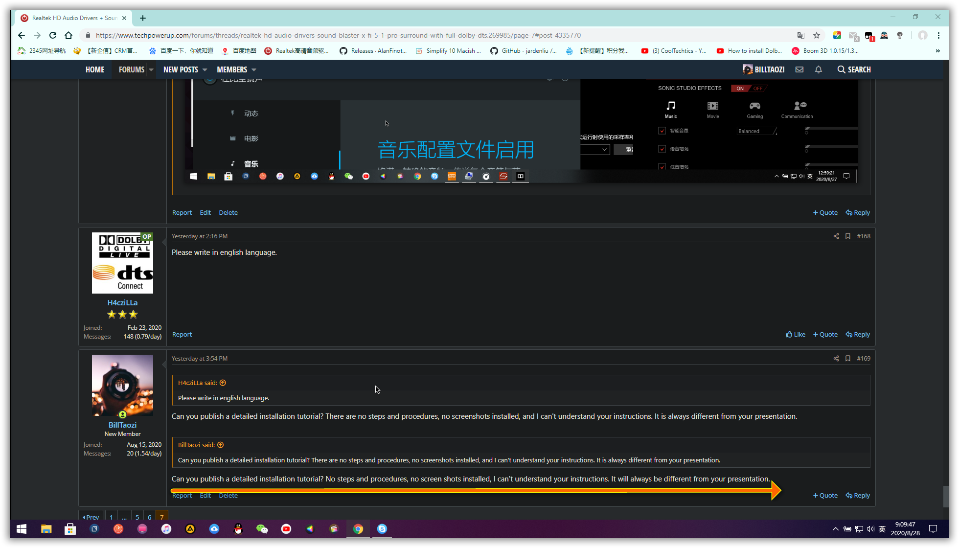Go to browser home page icon

click(68, 35)
